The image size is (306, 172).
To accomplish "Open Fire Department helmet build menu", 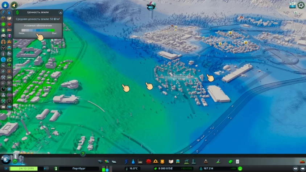I will pos(156,161).
